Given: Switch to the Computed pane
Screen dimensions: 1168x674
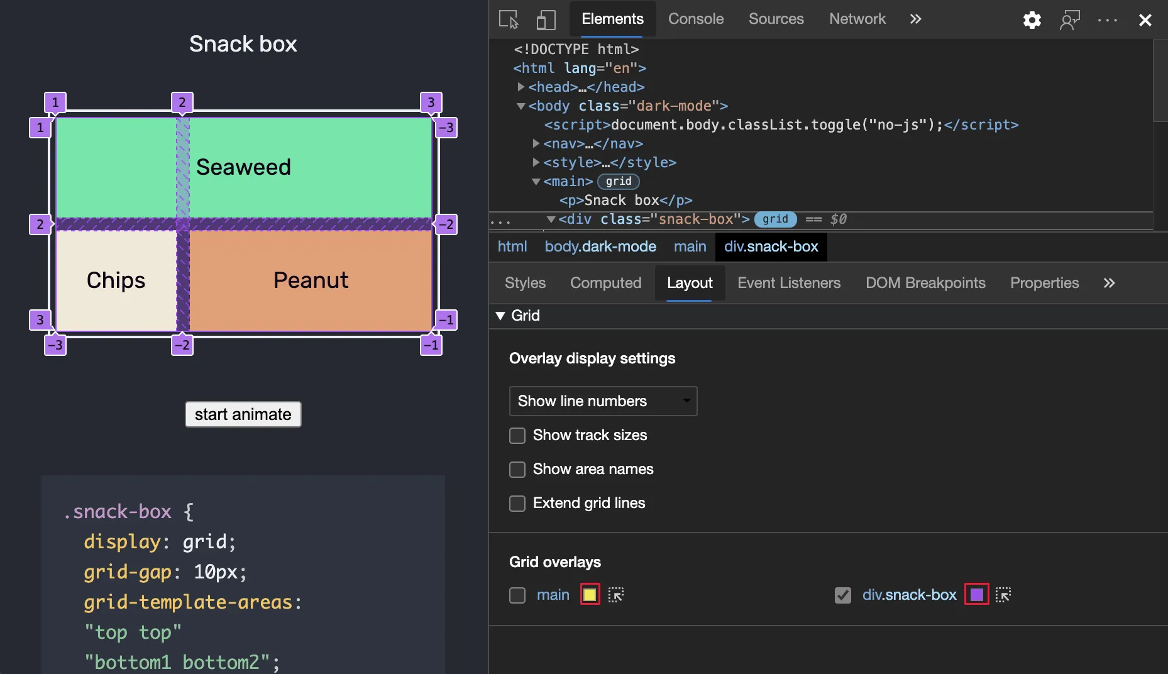Looking at the screenshot, I should [605, 283].
